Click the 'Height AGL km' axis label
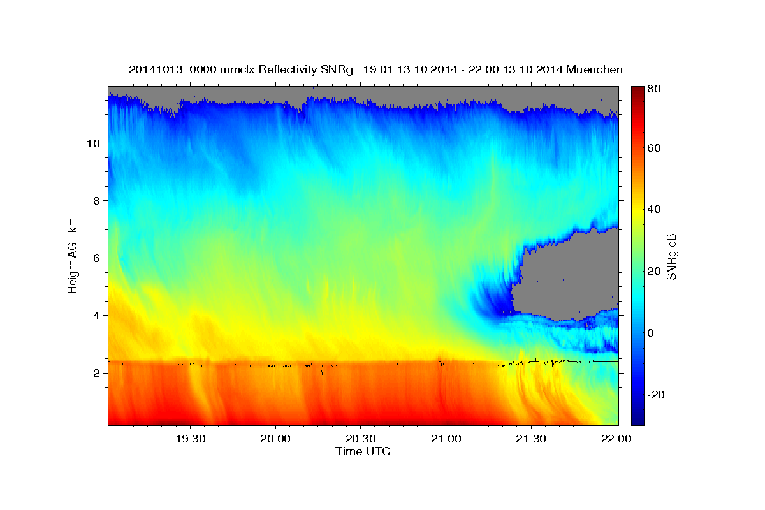The width and height of the screenshot is (765, 510). click(73, 256)
